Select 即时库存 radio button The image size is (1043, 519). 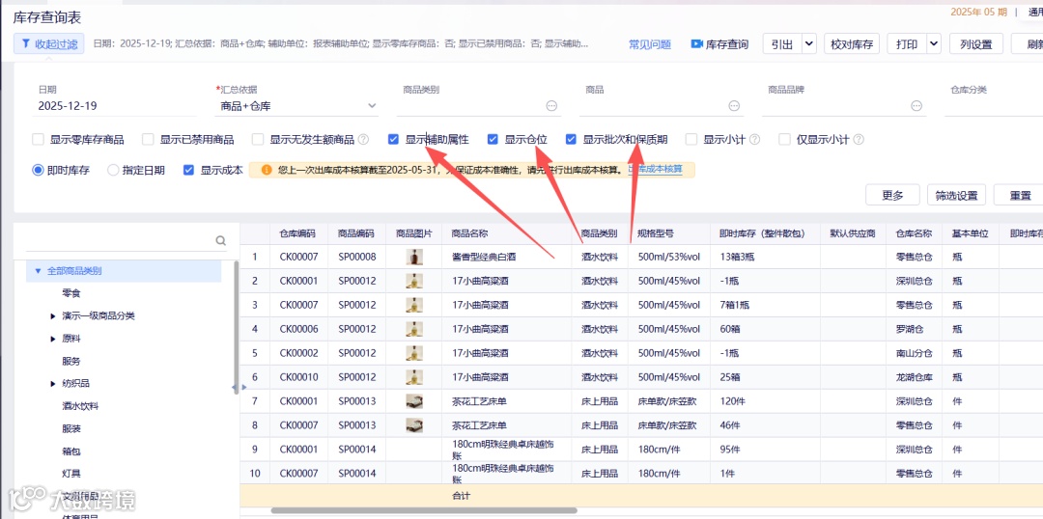click(x=38, y=170)
